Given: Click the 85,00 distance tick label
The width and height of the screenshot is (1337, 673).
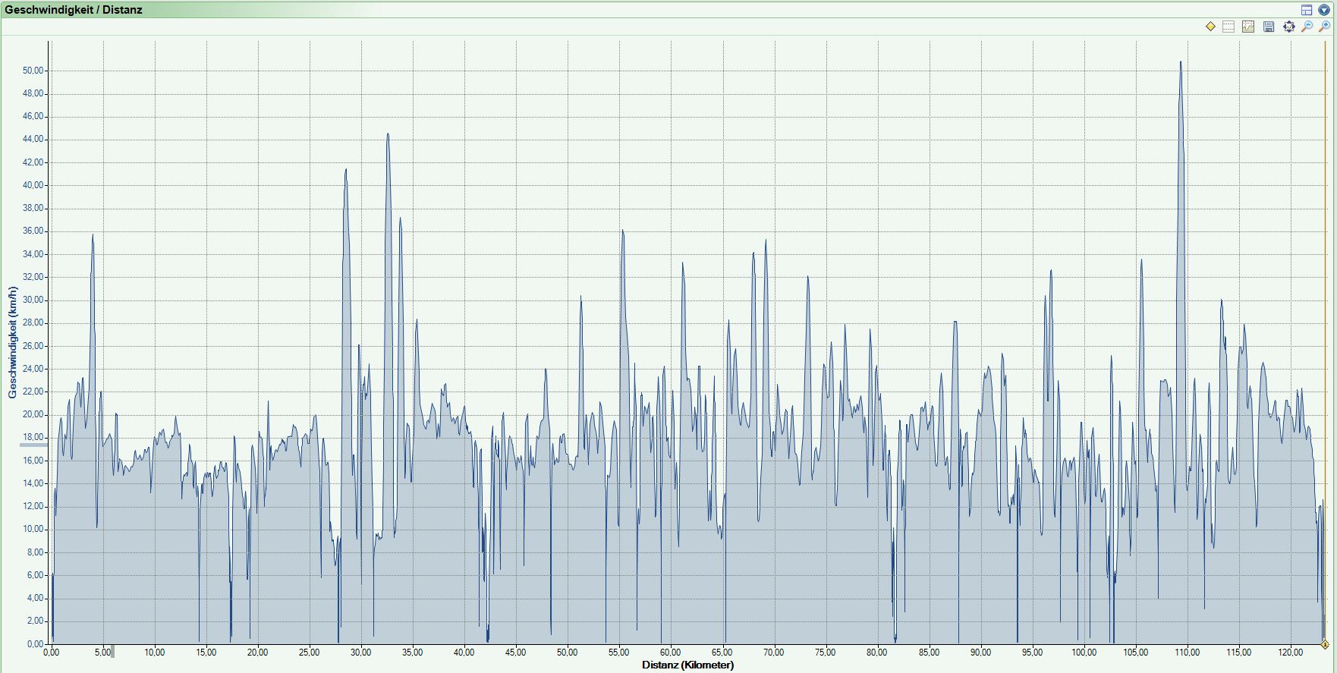Looking at the screenshot, I should point(929,653).
